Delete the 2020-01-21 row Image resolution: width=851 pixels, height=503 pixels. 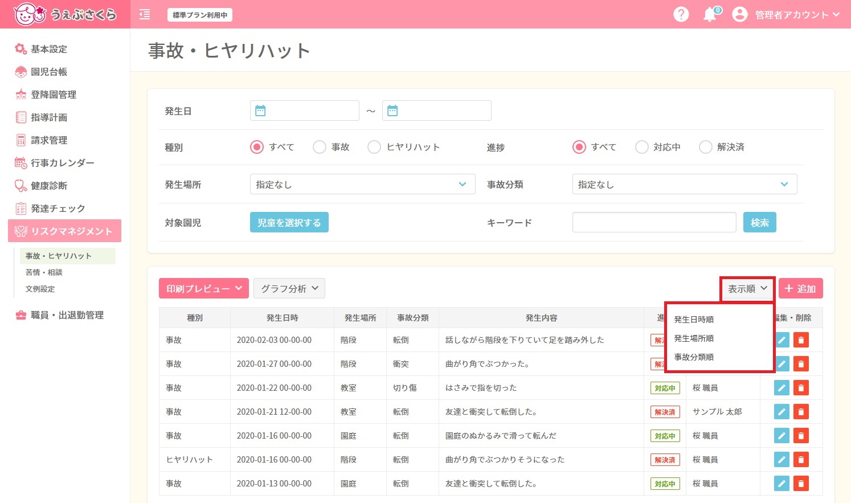click(x=801, y=412)
